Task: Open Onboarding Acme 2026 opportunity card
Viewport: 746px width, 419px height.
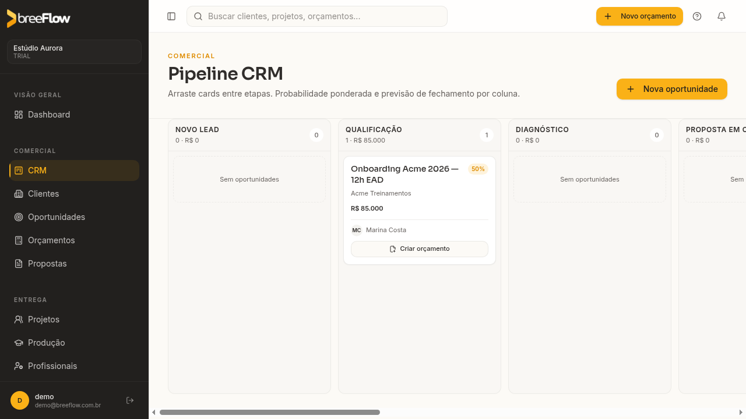Action: tap(420, 211)
